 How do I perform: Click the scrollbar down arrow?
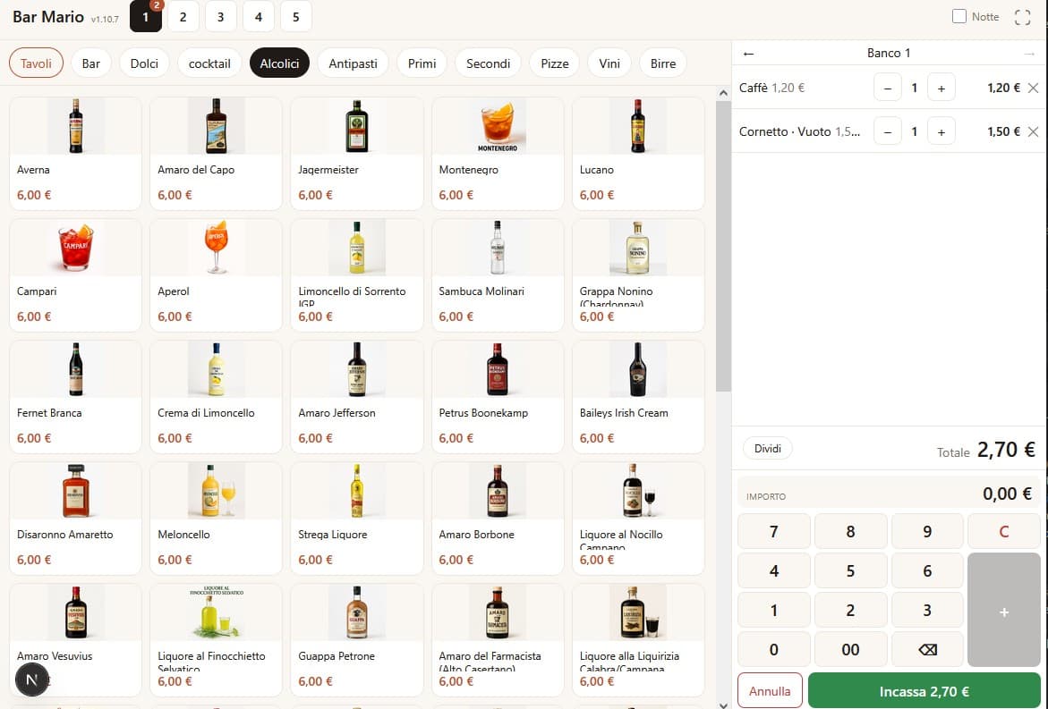(722, 704)
